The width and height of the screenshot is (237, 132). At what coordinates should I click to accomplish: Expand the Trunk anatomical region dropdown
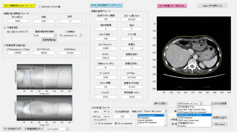tap(45, 35)
